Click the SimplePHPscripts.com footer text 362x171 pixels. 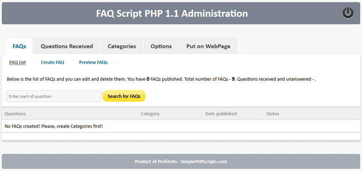pos(204,161)
